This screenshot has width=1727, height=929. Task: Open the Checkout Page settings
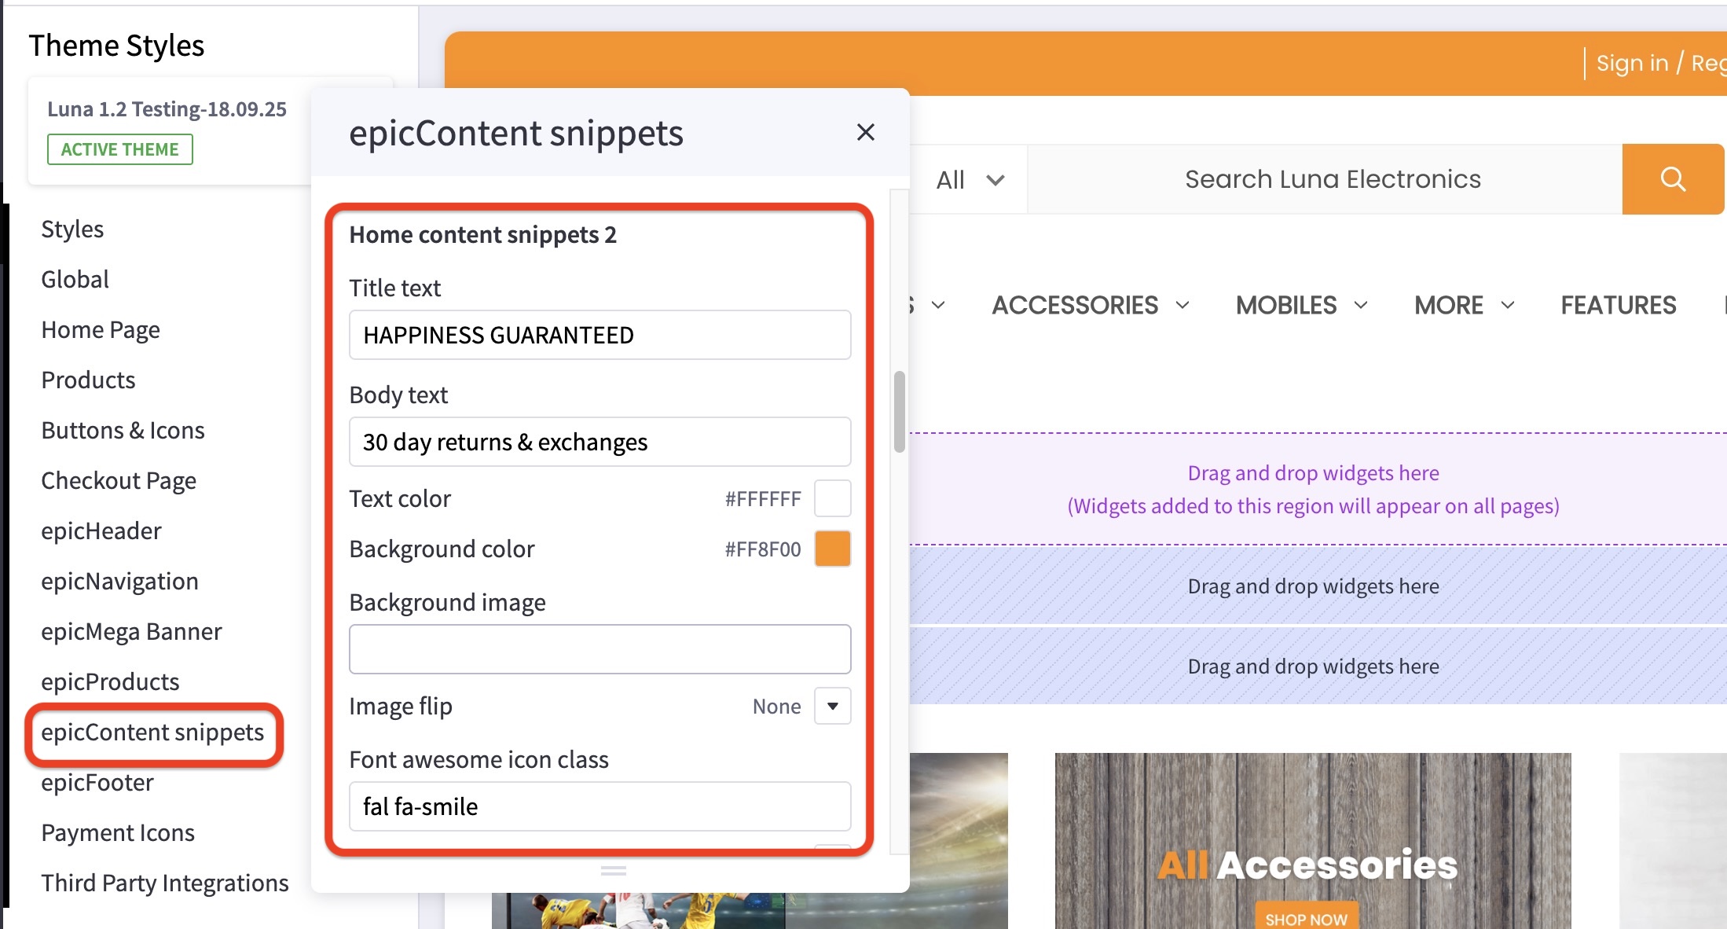(x=119, y=480)
